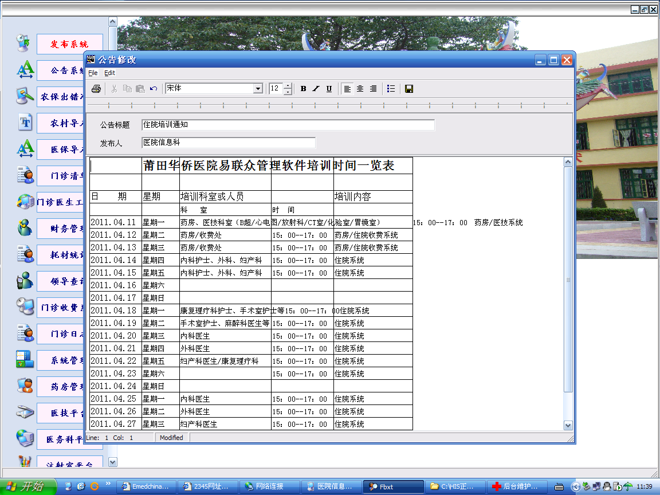Click the Print icon in the toolbar

click(x=96, y=89)
